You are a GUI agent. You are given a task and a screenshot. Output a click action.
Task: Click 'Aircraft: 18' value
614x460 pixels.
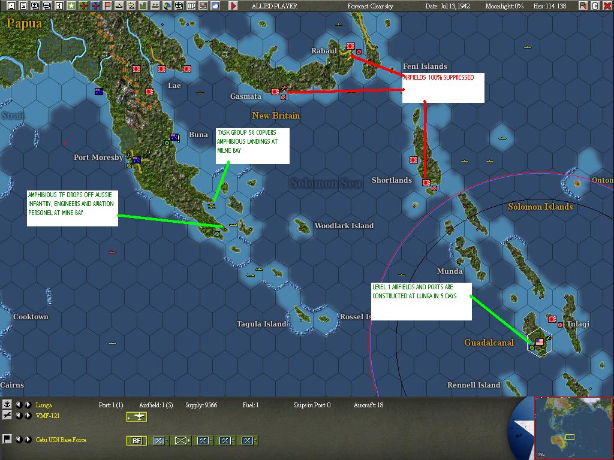369,405
